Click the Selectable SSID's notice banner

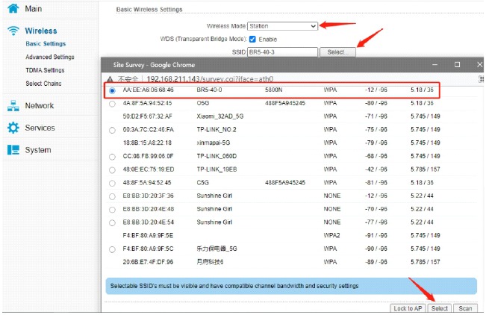291,286
